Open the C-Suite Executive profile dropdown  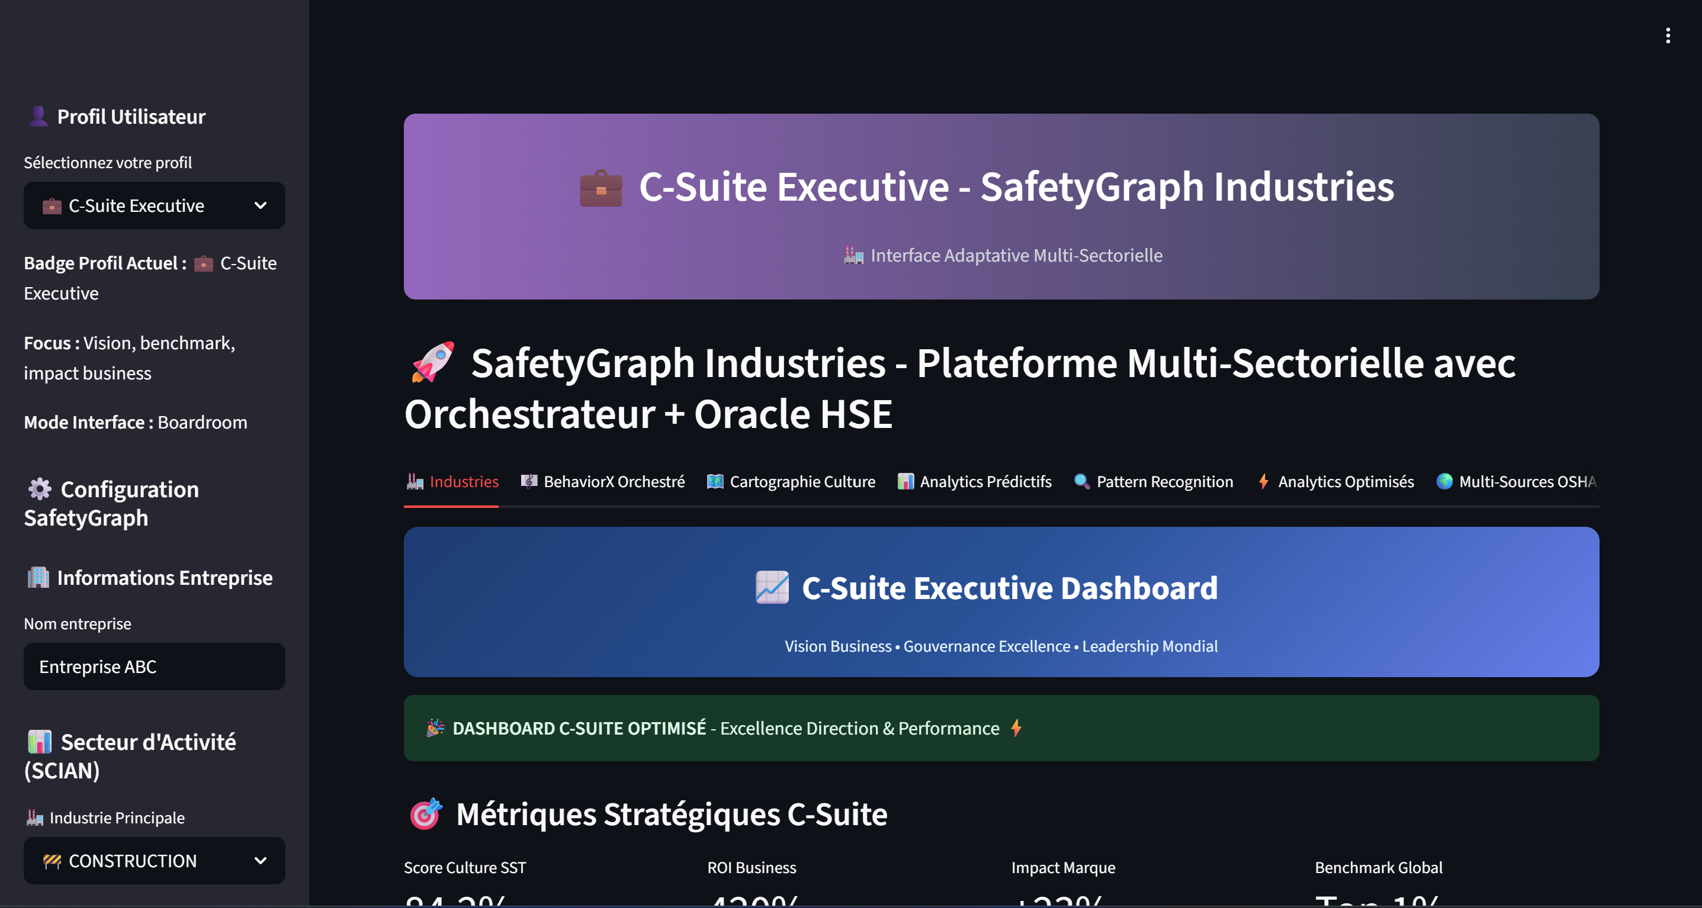coord(154,205)
